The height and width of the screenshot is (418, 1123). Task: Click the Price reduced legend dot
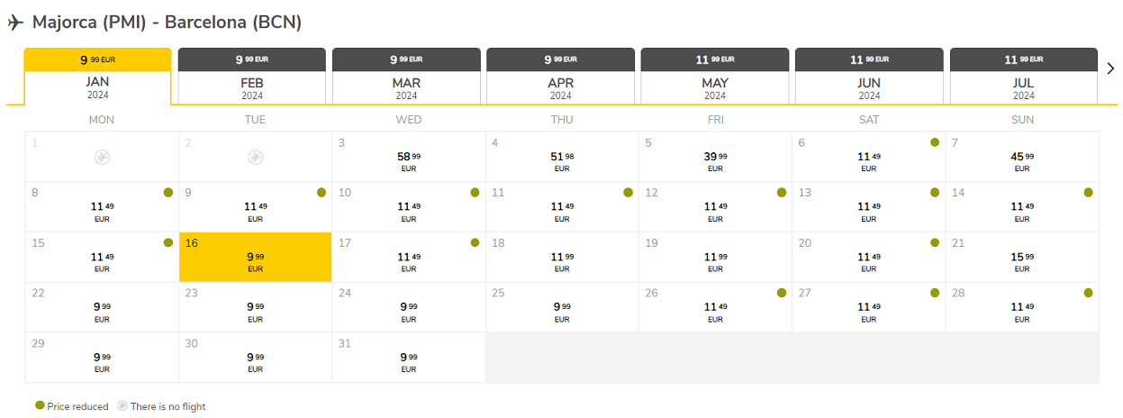click(x=39, y=406)
